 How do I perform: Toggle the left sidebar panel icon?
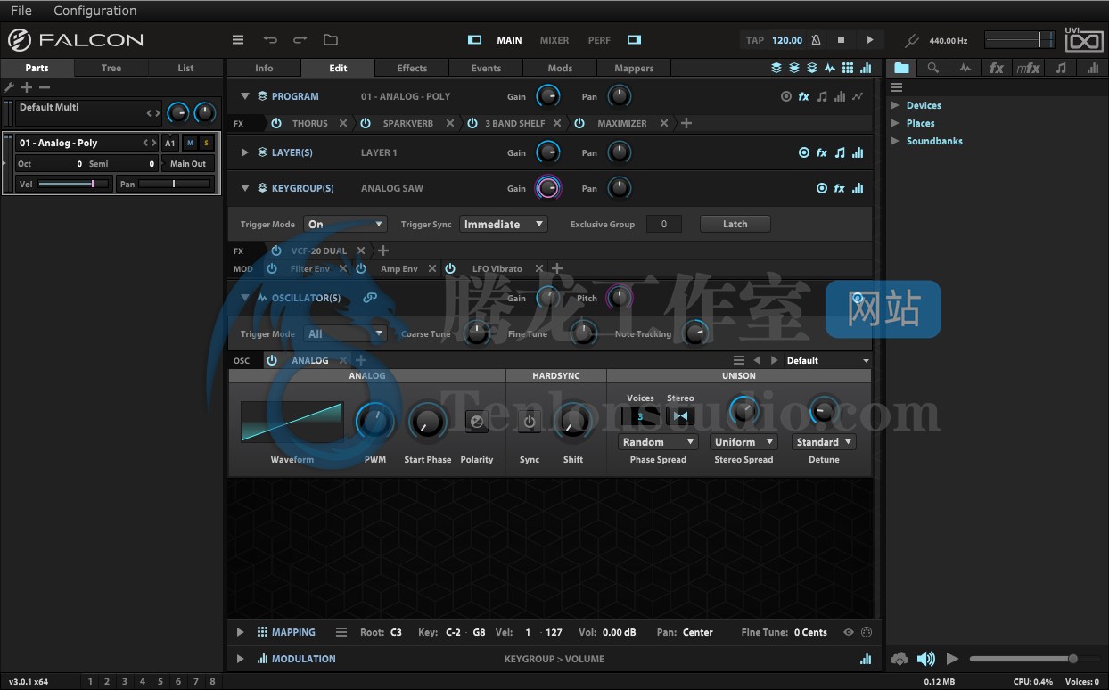click(475, 40)
